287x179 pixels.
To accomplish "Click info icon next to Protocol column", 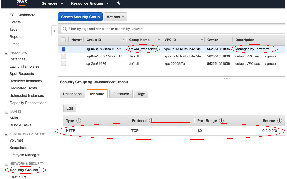I will (151, 121).
